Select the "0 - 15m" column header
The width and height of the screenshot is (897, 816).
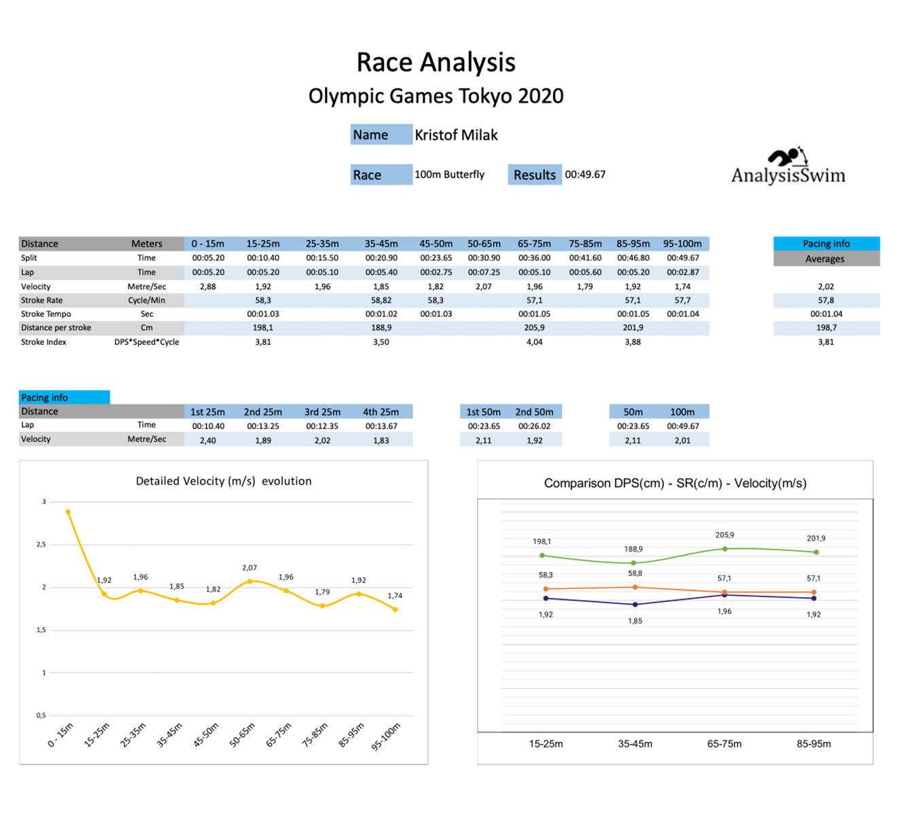point(208,243)
